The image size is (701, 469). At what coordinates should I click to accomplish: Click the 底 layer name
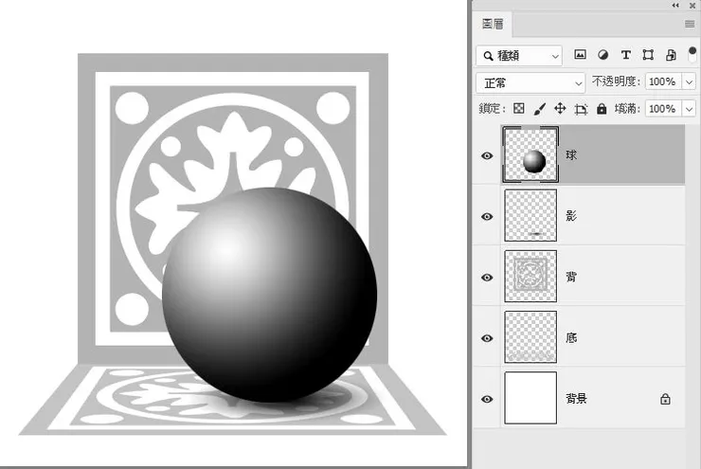click(571, 337)
